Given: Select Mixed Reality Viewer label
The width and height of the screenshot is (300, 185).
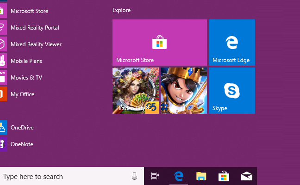Looking at the screenshot, I should click(36, 44).
